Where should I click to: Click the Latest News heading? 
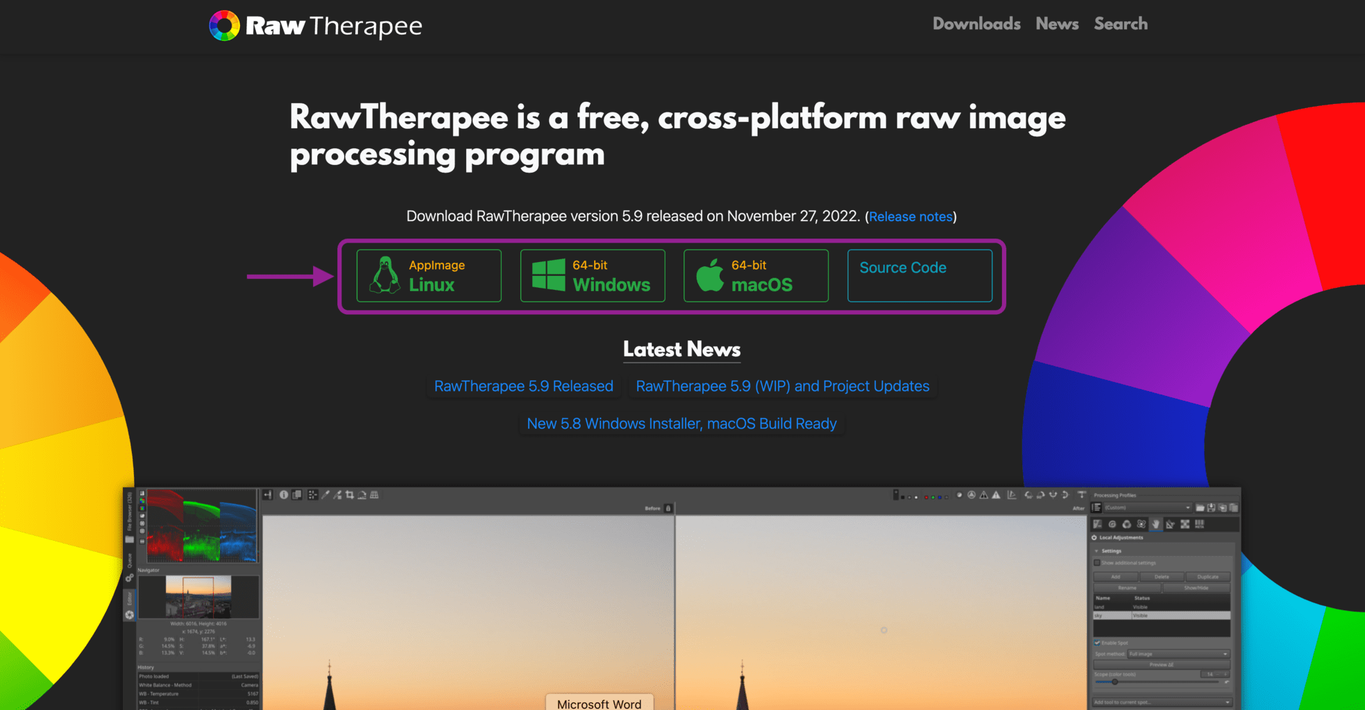pos(682,349)
